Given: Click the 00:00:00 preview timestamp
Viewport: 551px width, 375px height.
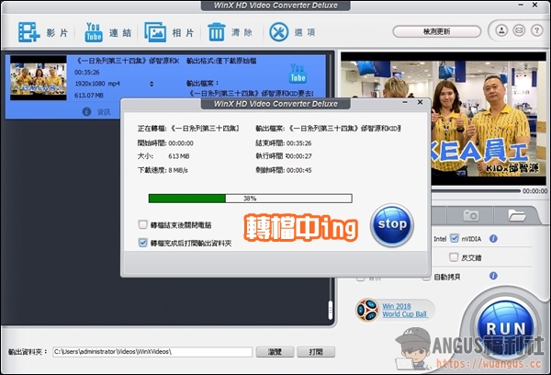Looking at the screenshot, I should pos(534,191).
